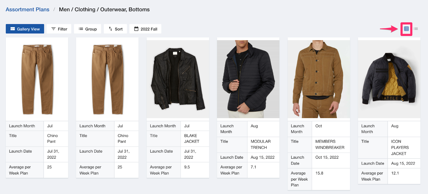Click the 12.1 average per week value
The height and width of the screenshot is (194, 428).
coord(395,173)
